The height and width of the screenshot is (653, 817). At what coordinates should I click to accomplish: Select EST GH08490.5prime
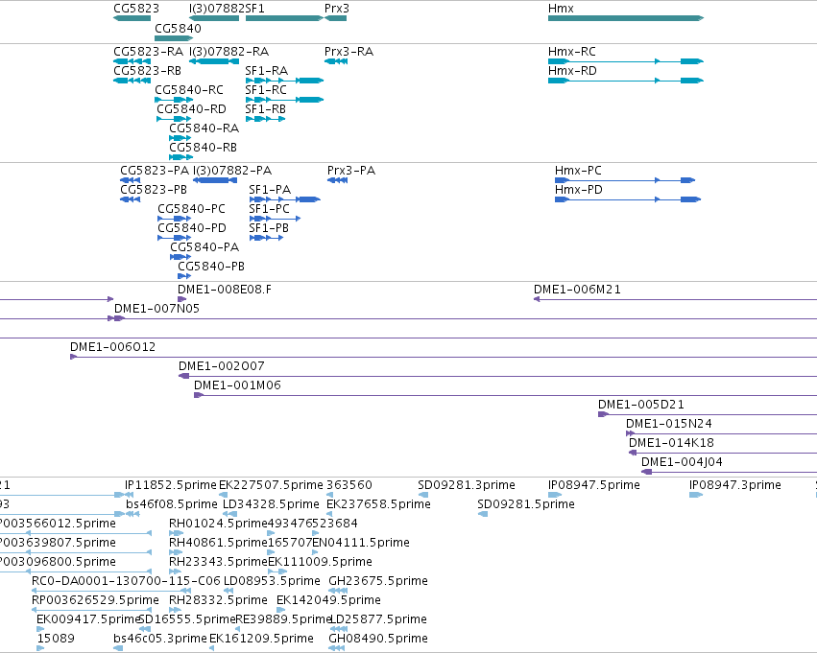click(x=337, y=649)
